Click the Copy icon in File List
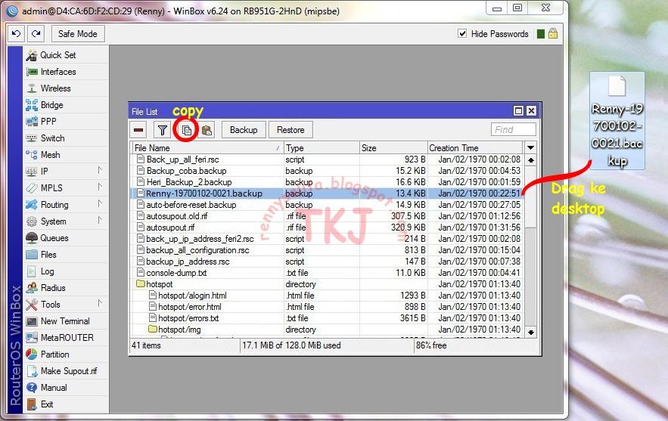Viewport: 668px width, 421px height. pyautogui.click(x=186, y=130)
